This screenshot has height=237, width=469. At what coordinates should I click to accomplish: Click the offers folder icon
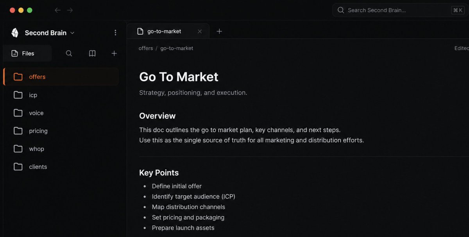point(18,77)
